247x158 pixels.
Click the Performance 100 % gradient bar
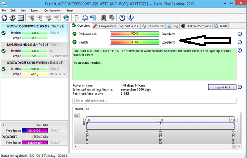coord(134,34)
